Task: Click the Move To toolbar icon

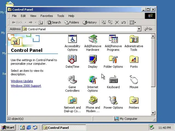Action: point(104,22)
